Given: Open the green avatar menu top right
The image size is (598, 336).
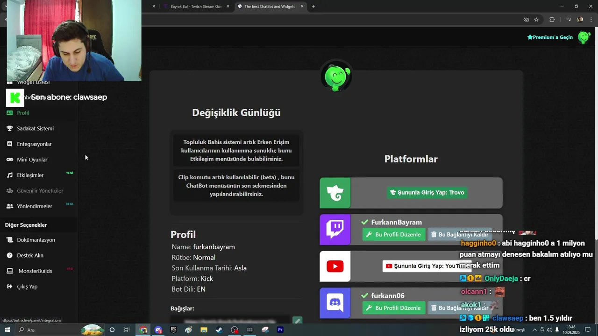Looking at the screenshot, I should pos(584,37).
